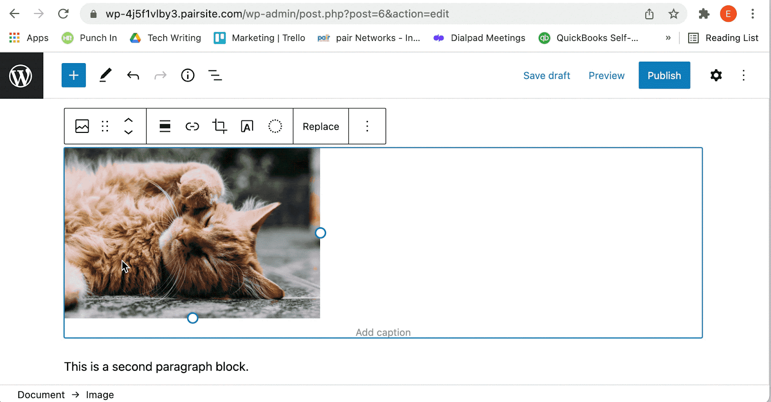Open the browser extensions puzzle menu

point(704,14)
